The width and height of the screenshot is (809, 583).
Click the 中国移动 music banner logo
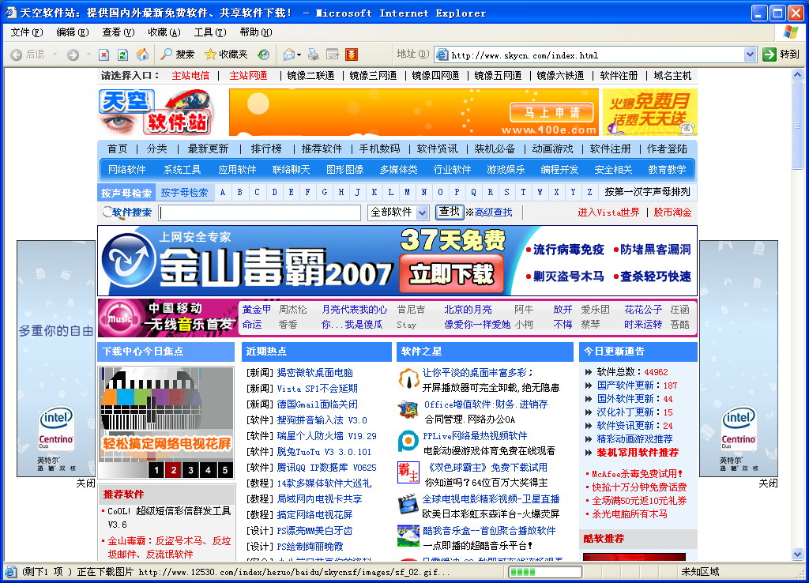167,318
